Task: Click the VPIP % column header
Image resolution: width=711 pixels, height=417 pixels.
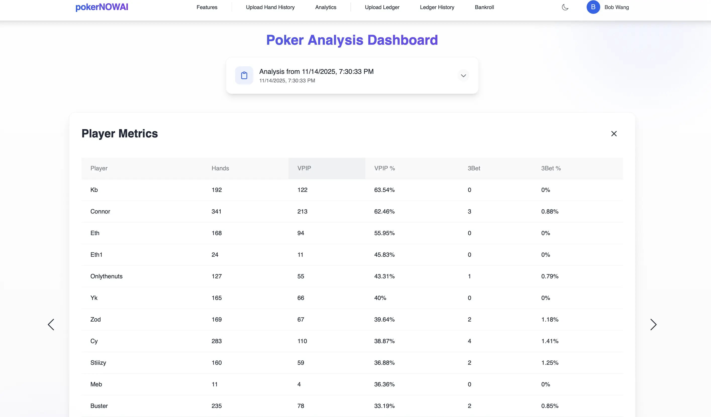Action: point(385,168)
